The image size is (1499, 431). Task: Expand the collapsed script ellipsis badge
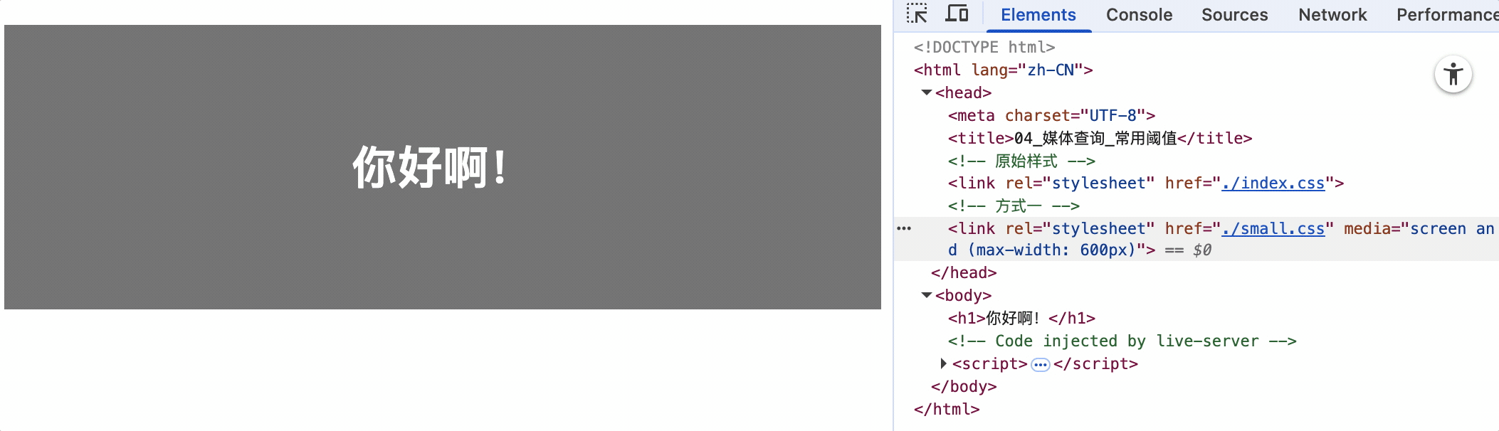(x=1040, y=365)
